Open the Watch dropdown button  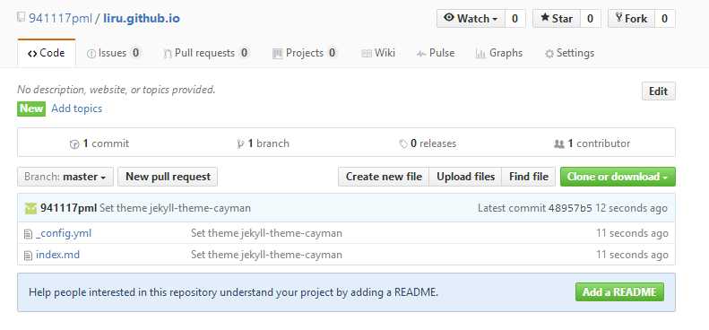[471, 19]
